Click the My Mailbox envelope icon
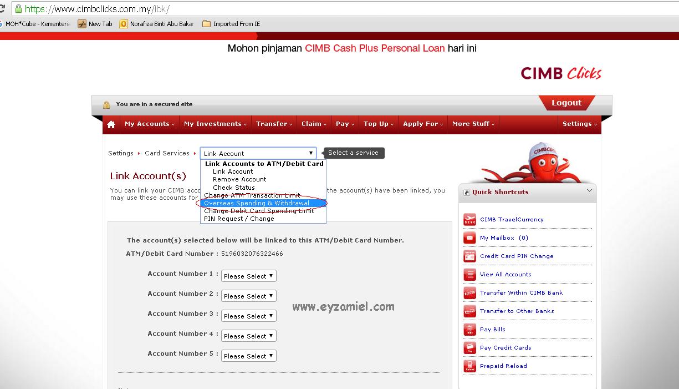The image size is (679, 389). click(470, 238)
